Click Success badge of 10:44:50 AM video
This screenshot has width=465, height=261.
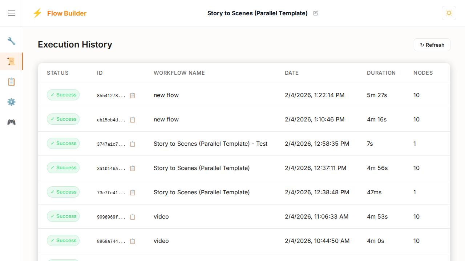click(x=63, y=241)
